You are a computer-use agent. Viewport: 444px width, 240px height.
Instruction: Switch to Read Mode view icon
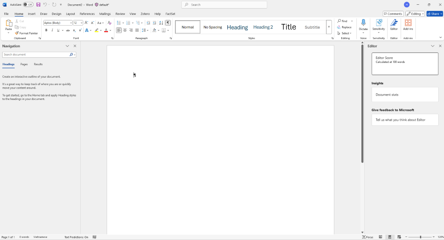coord(381,237)
